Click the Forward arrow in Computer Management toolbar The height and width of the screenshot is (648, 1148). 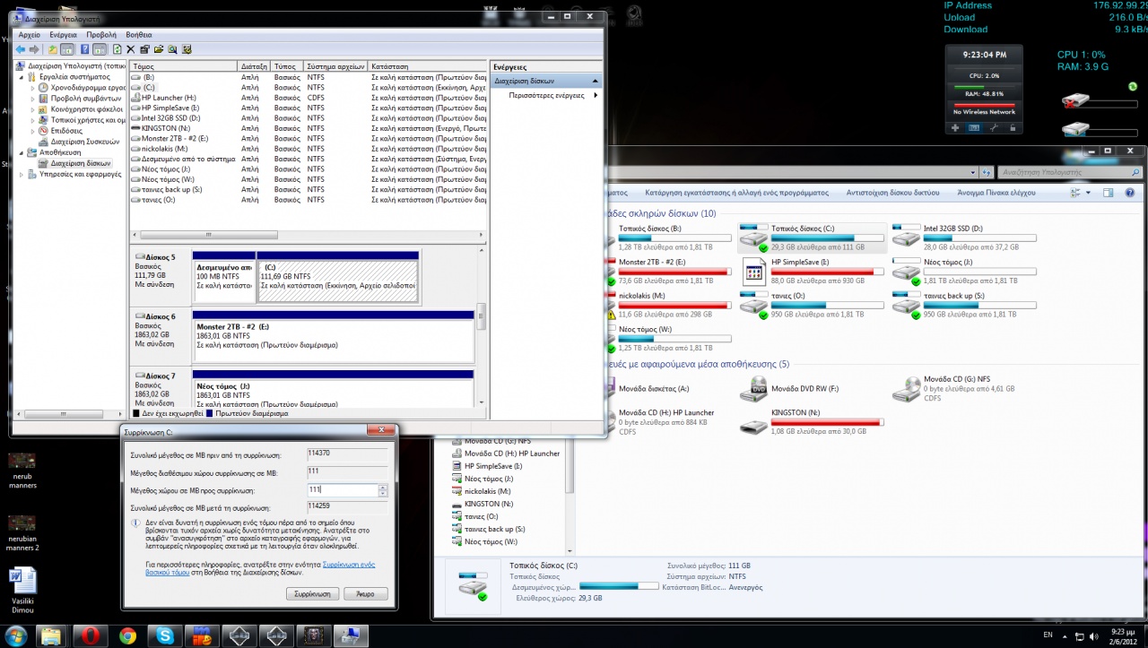pyautogui.click(x=34, y=49)
